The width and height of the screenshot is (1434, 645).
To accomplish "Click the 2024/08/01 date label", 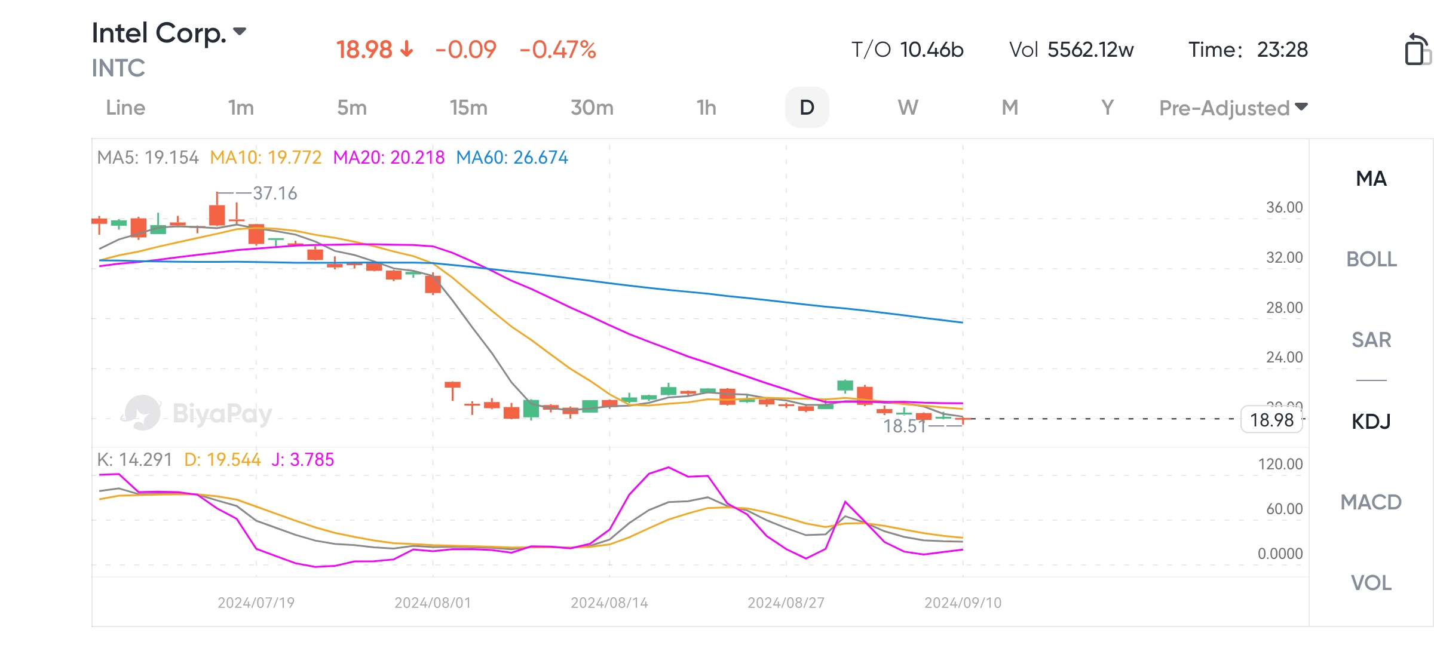I will tap(433, 603).
